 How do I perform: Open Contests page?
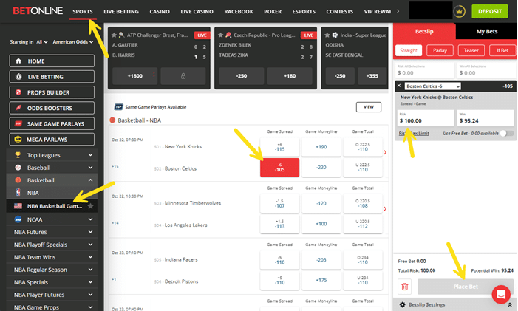340,12
